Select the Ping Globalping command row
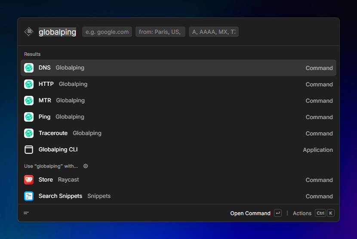 178,117
